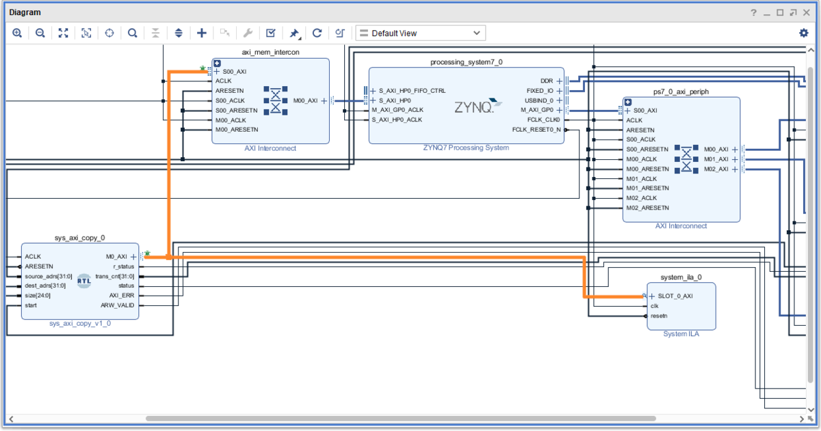Expand the DDR interface on the ZYNQ block
This screenshot has height=431, width=821.
(x=559, y=81)
